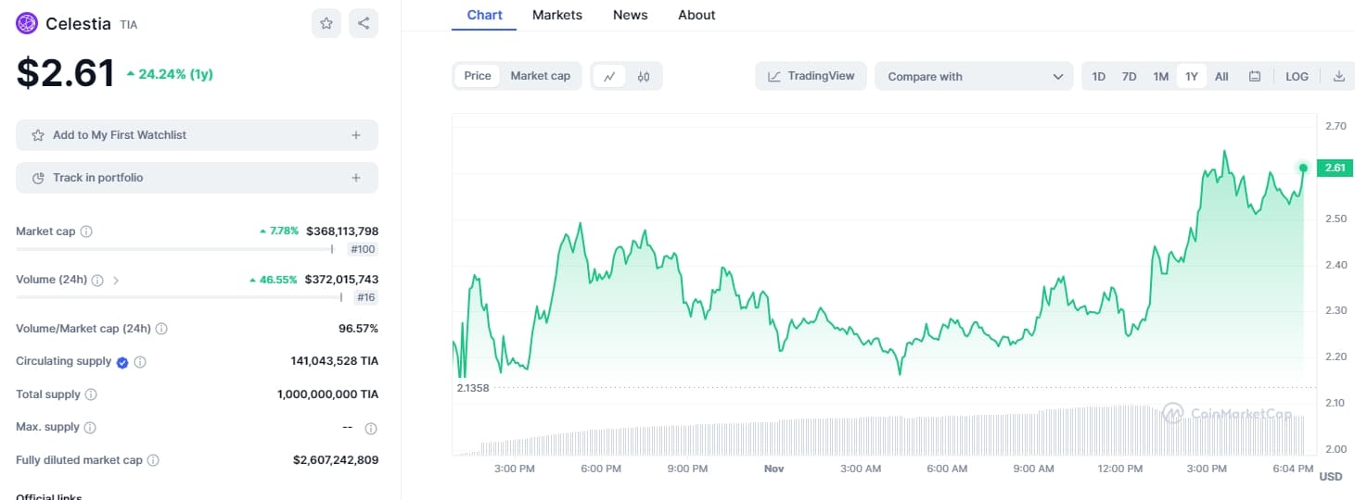The width and height of the screenshot is (1355, 500).
Task: Click Track in portfolio button
Action: coord(197,178)
